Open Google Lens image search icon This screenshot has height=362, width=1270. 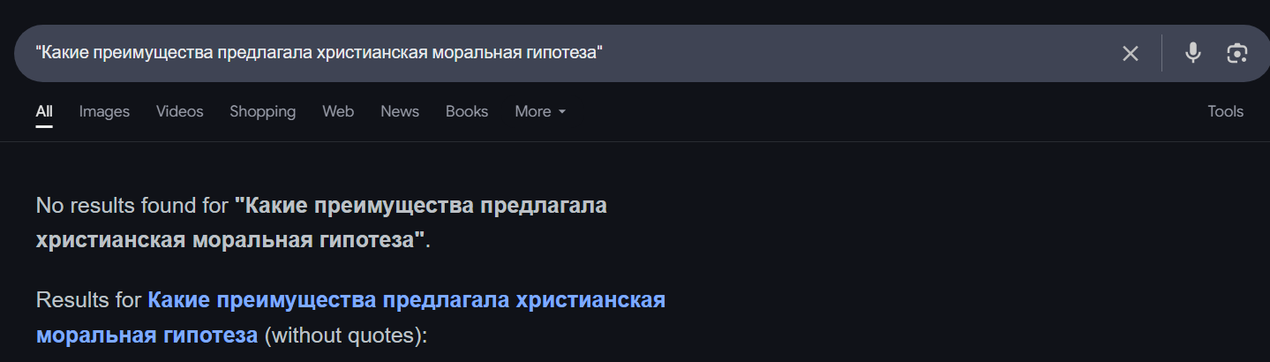click(1237, 53)
